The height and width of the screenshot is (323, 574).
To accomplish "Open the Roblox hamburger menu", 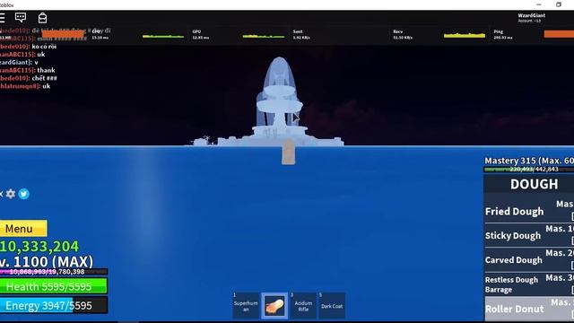I will tap(2, 18).
